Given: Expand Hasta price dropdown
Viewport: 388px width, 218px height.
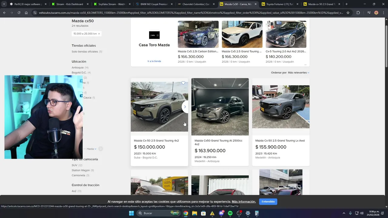Looking at the screenshot, I should tap(91, 149).
